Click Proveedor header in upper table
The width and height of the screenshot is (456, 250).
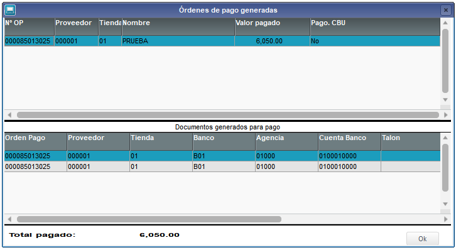pos(77,27)
